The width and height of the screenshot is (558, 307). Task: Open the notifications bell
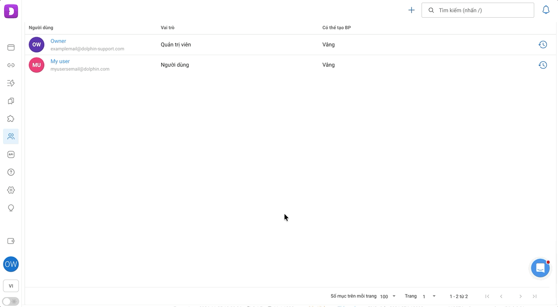click(x=546, y=10)
